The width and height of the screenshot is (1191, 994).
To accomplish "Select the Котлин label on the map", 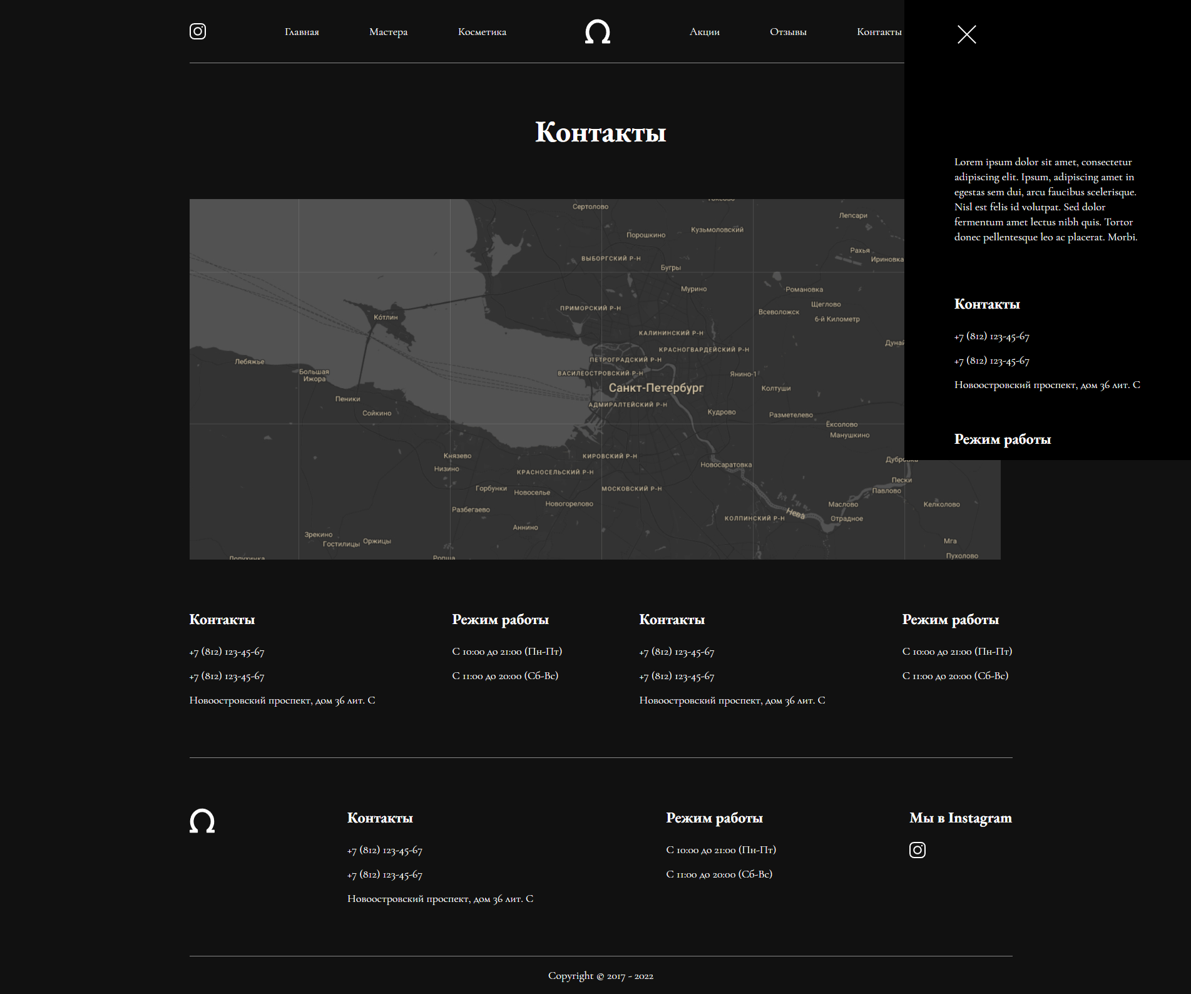I will coord(386,317).
